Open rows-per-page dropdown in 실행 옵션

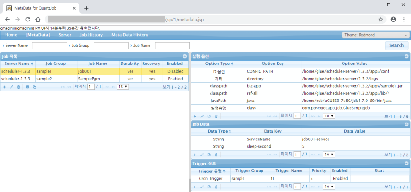pyautogui.click(x=329, y=116)
